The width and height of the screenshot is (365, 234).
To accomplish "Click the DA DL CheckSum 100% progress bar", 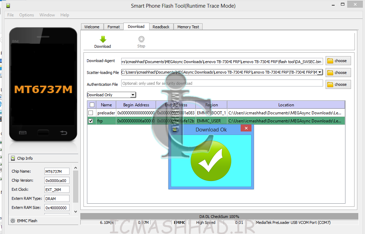I will coord(219,216).
